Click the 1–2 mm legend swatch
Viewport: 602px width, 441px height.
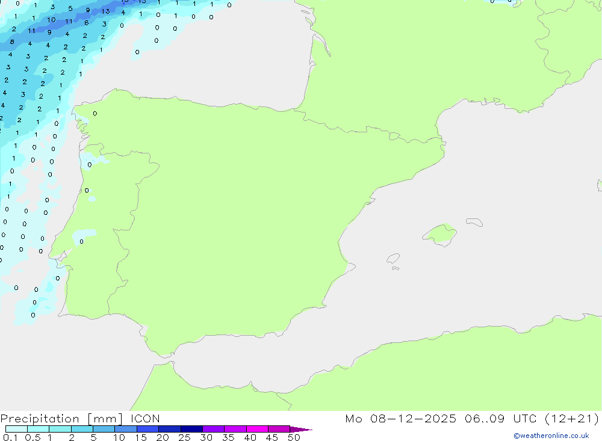coord(60,429)
